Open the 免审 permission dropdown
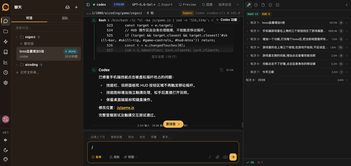Viewport: 351px width, 166px height. (98, 157)
